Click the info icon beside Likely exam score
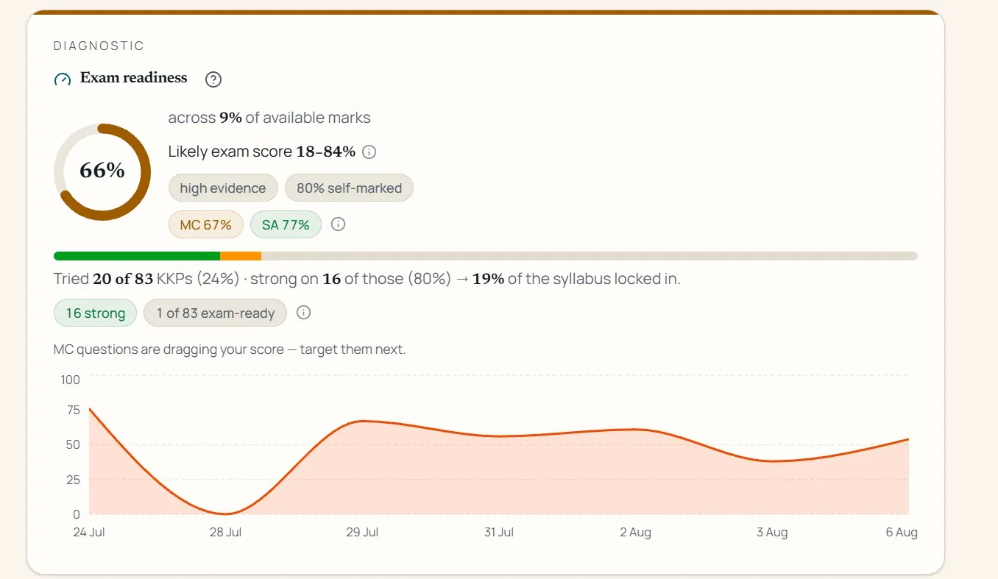 point(369,152)
